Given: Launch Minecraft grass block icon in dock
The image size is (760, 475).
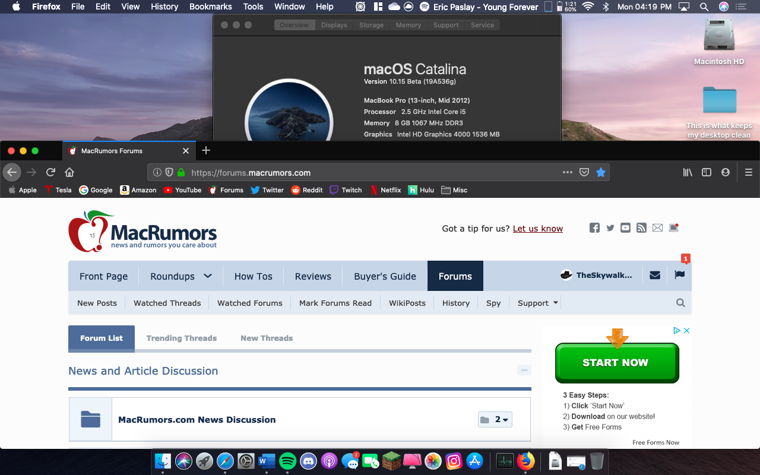Looking at the screenshot, I should point(391,461).
